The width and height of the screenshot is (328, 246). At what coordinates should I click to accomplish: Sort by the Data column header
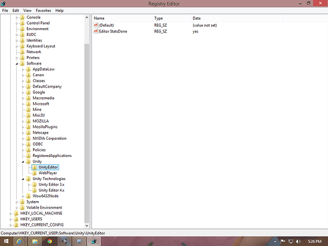point(237,18)
